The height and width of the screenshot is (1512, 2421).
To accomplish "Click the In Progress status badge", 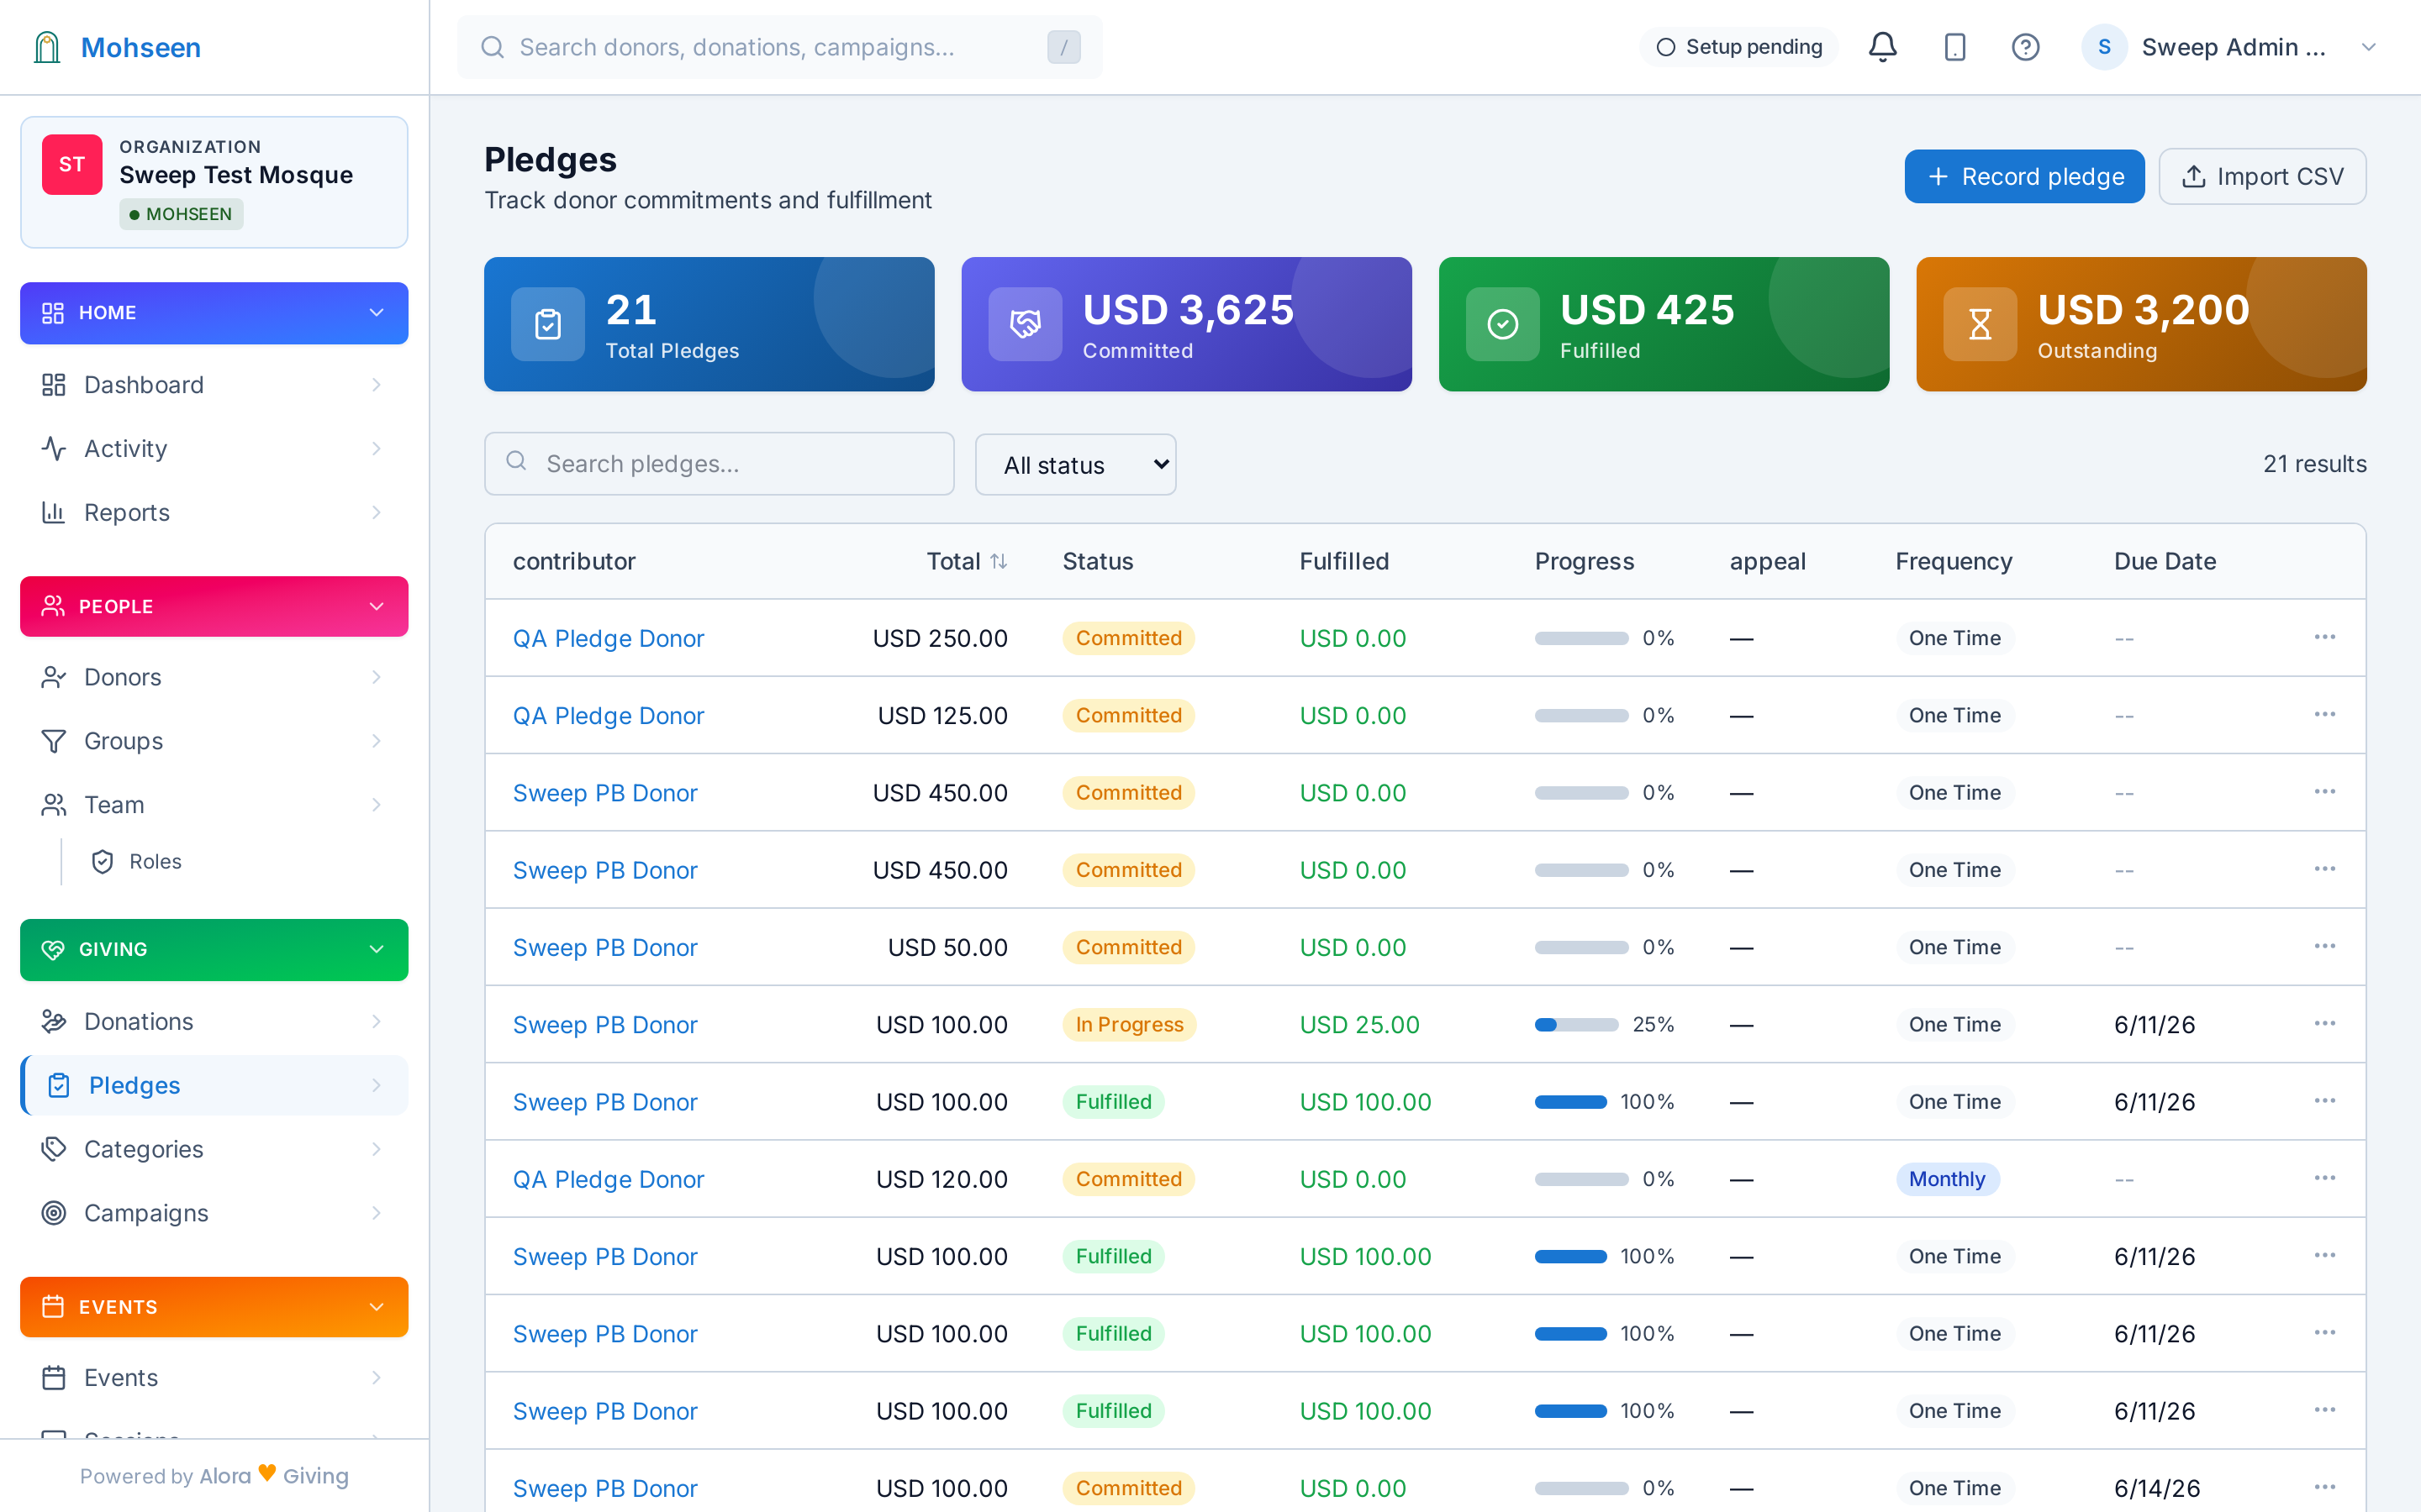I will 1128,1024.
